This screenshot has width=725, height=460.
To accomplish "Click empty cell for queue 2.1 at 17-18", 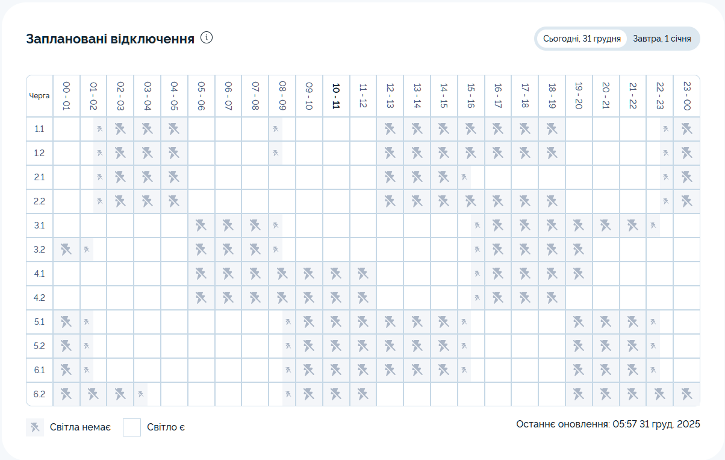I will coord(524,177).
